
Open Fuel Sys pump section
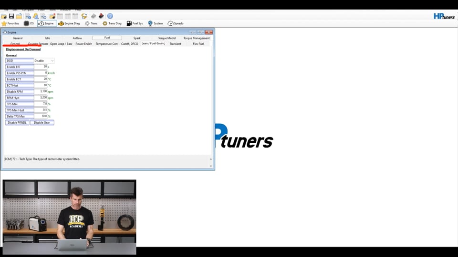point(135,23)
